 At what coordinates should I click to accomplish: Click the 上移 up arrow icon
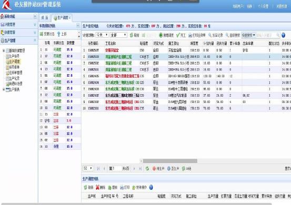(58, 34)
